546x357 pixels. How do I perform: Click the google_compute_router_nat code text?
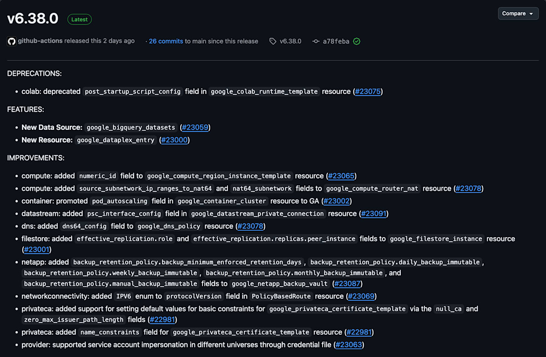pos(372,188)
